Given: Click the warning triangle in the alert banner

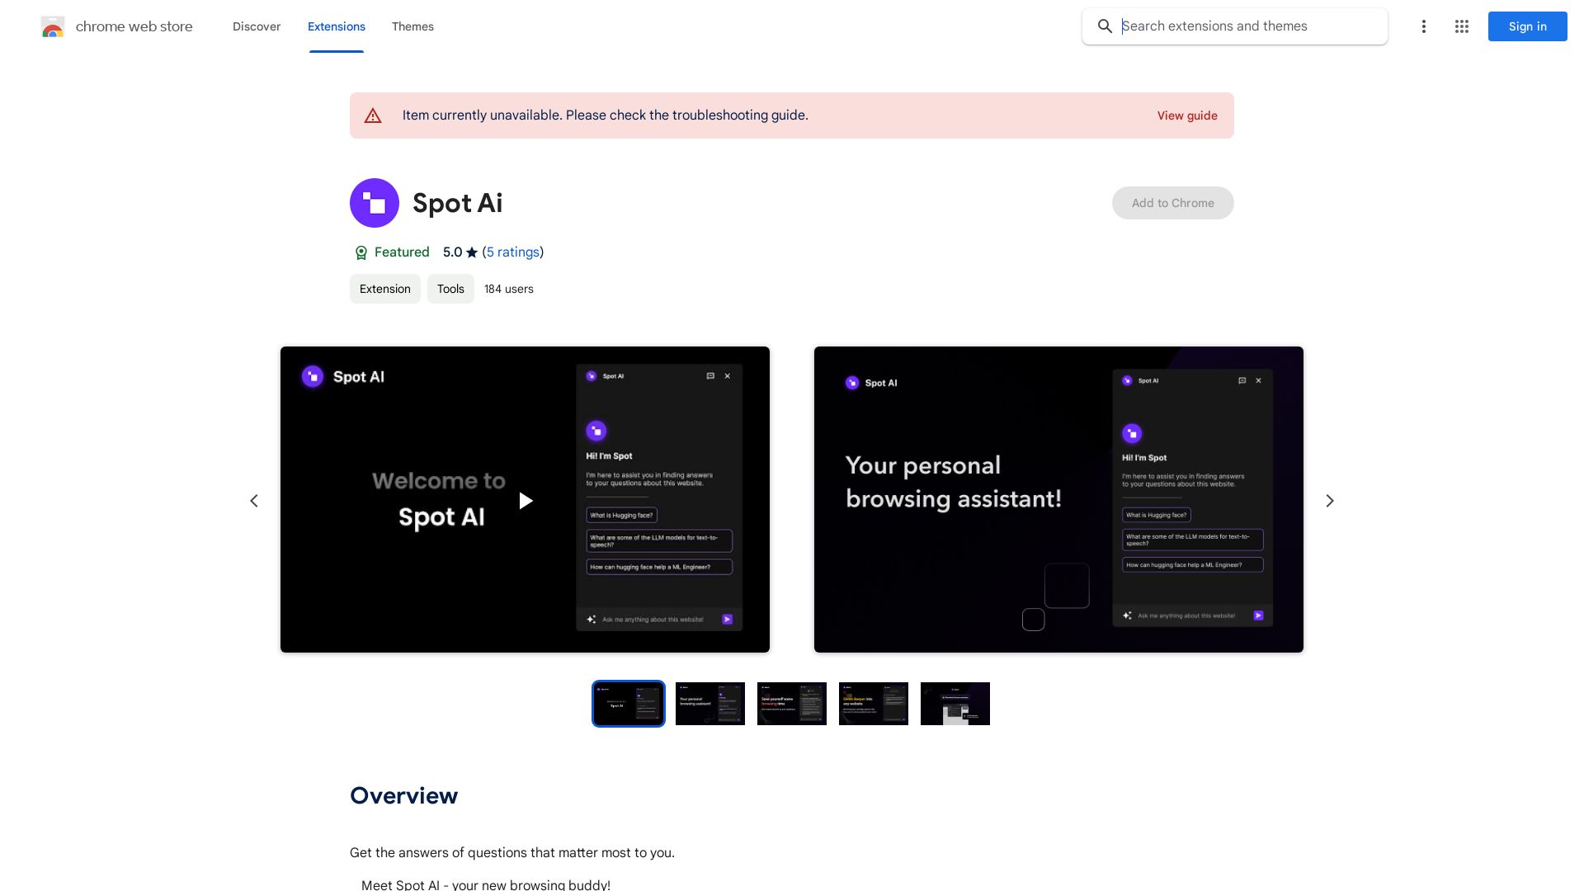Looking at the screenshot, I should [x=373, y=115].
